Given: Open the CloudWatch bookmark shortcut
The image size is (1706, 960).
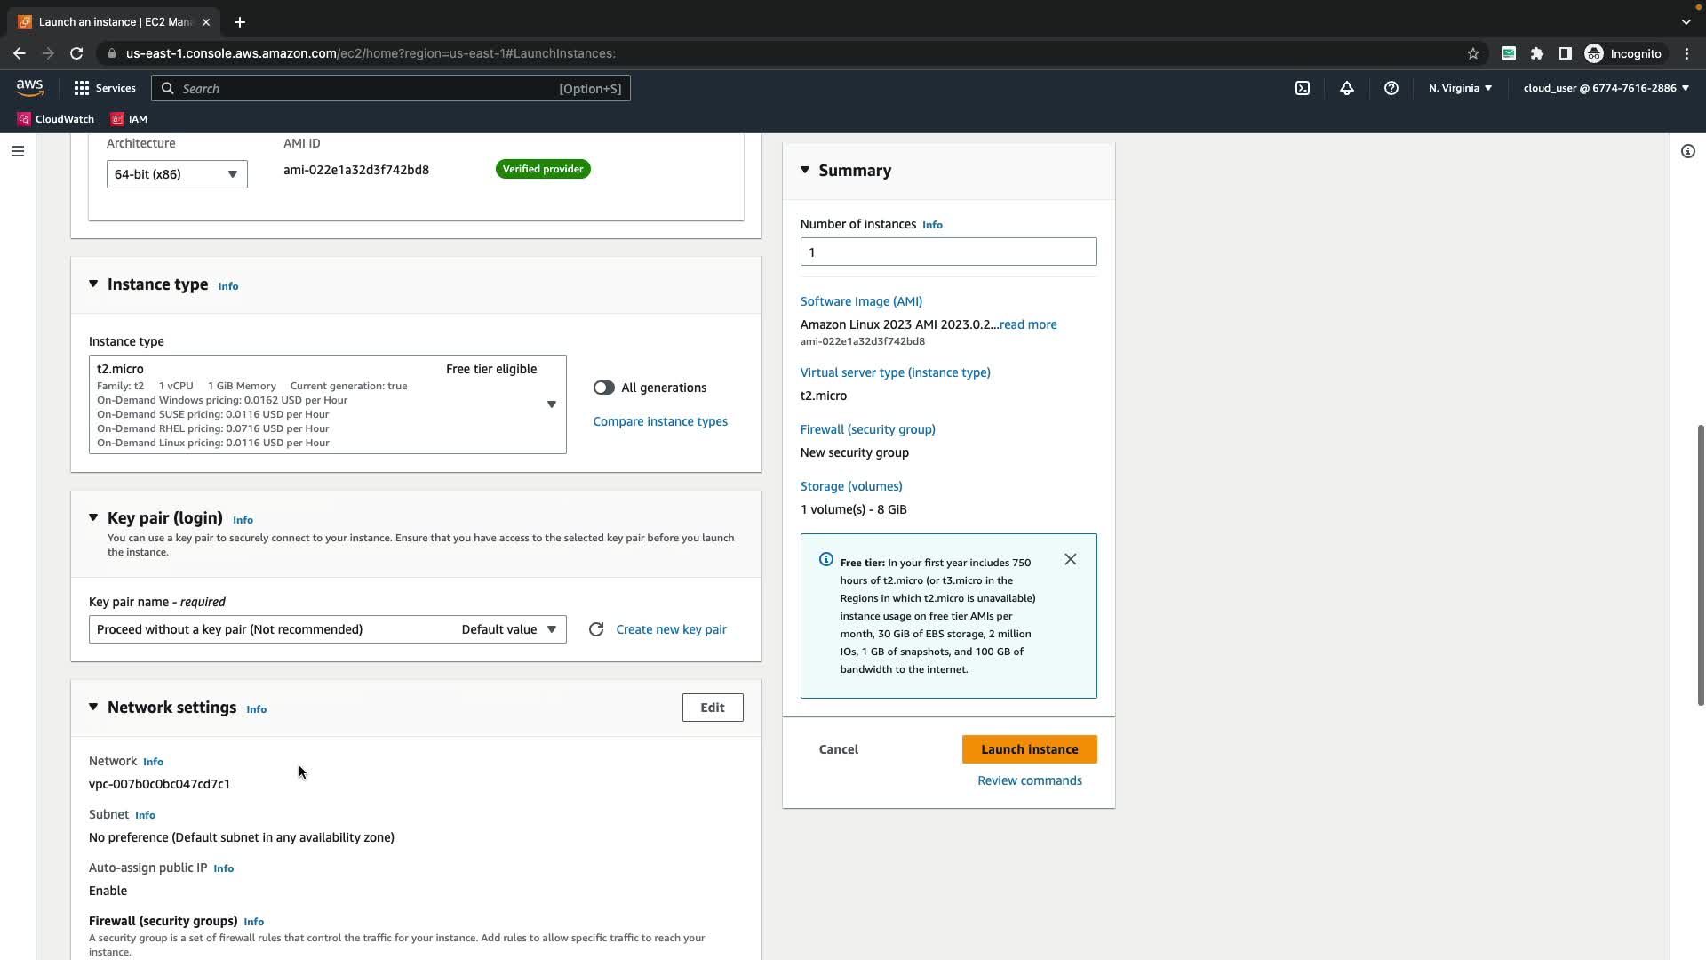Looking at the screenshot, I should click(x=55, y=119).
